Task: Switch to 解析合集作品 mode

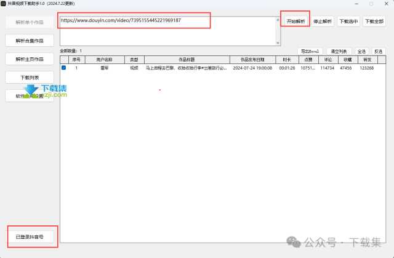Action: coord(30,41)
